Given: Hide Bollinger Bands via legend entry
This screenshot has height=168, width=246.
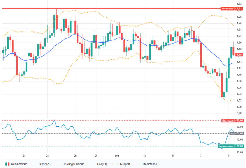Looking at the screenshot, I should pos(70,164).
